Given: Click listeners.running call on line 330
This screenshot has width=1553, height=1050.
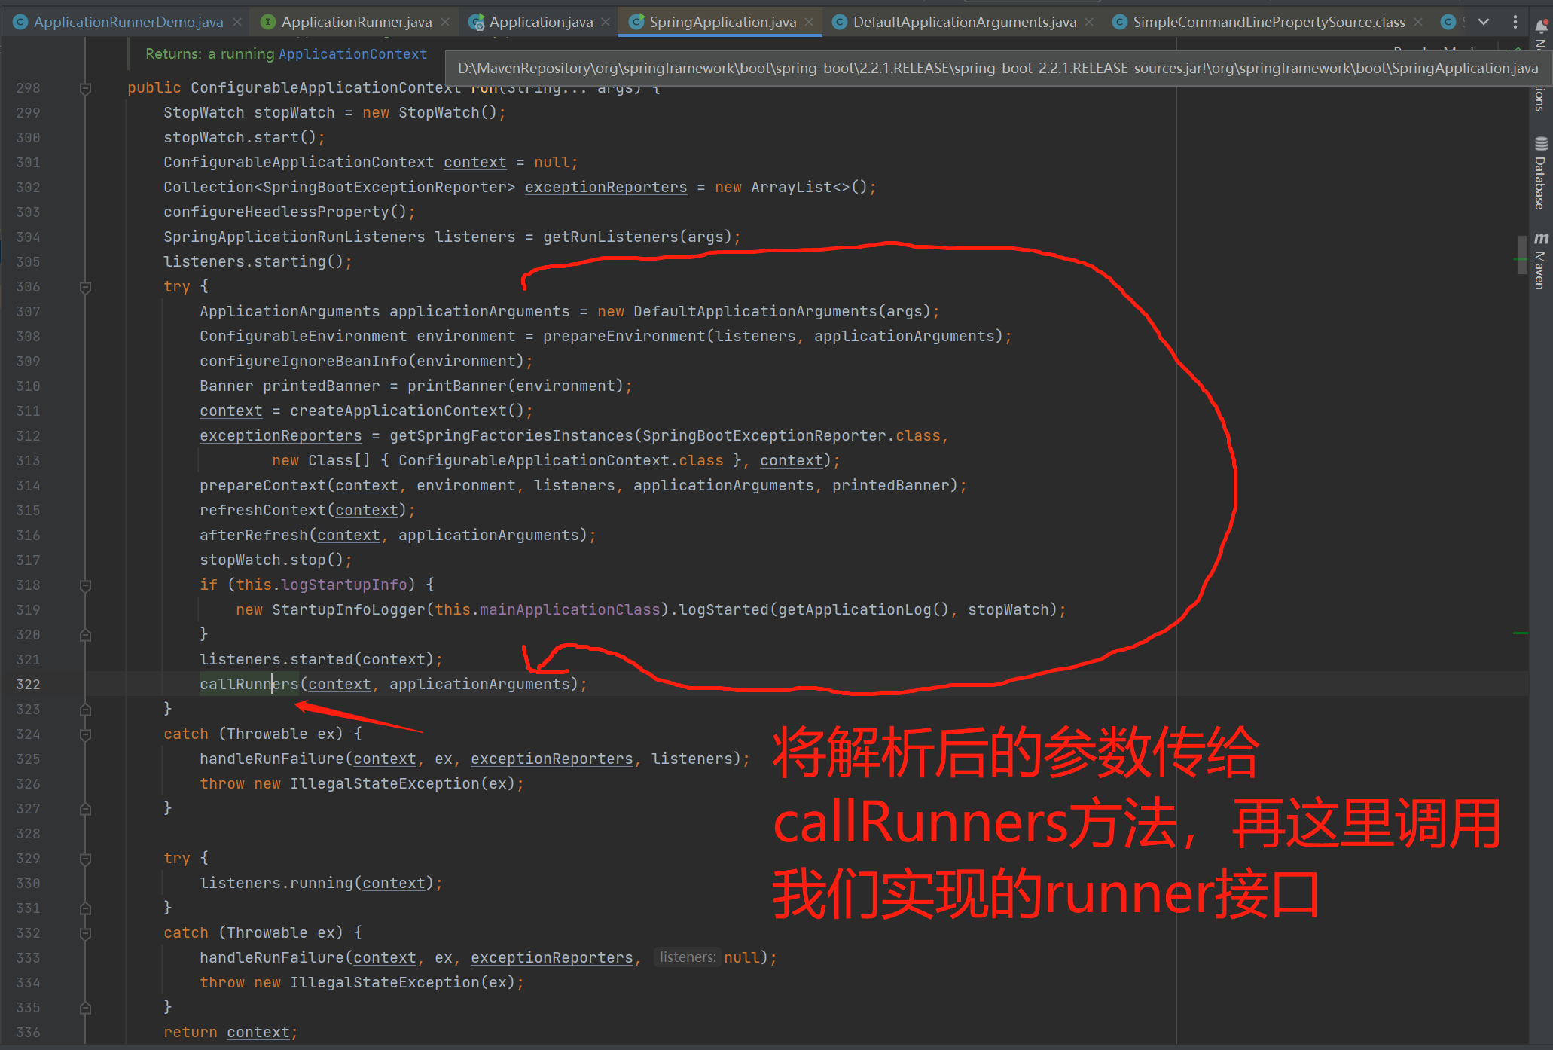Looking at the screenshot, I should pyautogui.click(x=276, y=883).
